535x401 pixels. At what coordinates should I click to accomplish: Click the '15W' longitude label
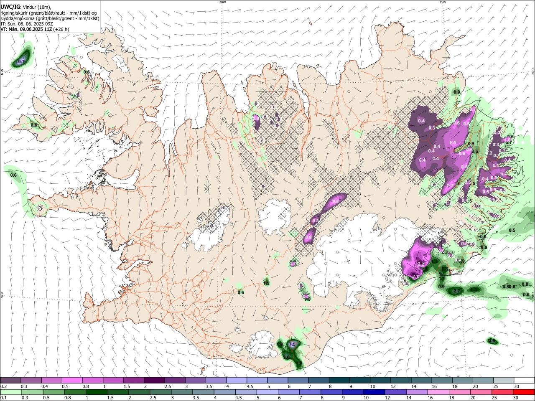(443, 2)
